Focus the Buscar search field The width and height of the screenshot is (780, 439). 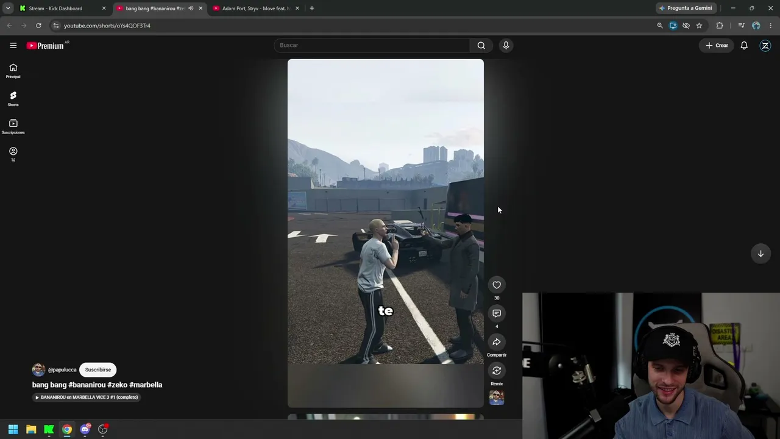click(x=372, y=45)
